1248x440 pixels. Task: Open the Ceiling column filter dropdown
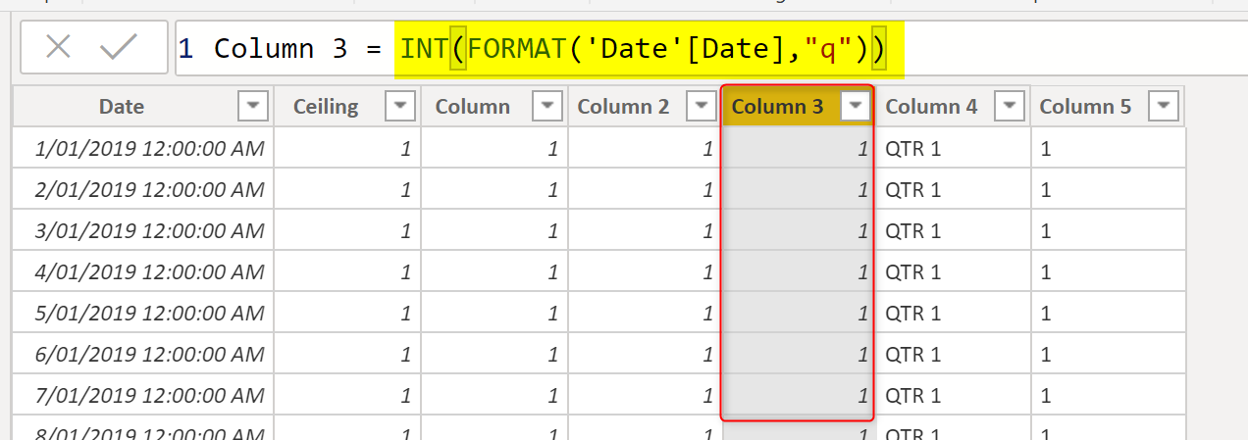click(400, 106)
